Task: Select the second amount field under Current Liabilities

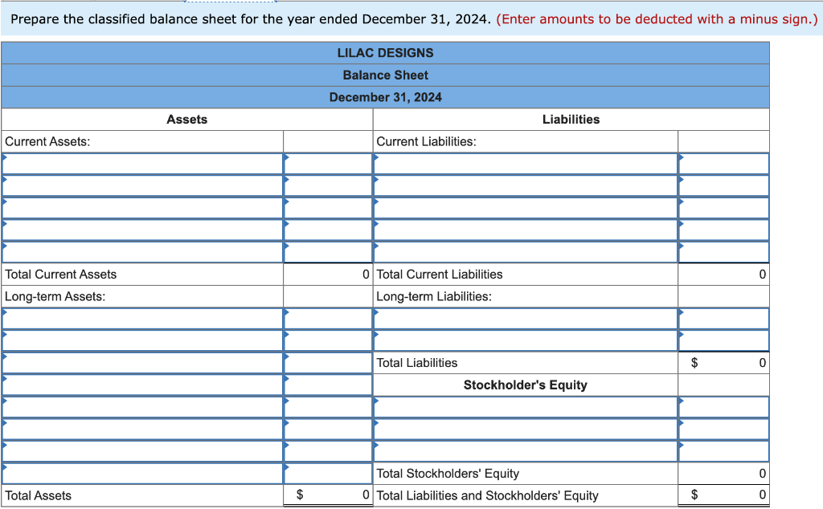Action: (724, 185)
